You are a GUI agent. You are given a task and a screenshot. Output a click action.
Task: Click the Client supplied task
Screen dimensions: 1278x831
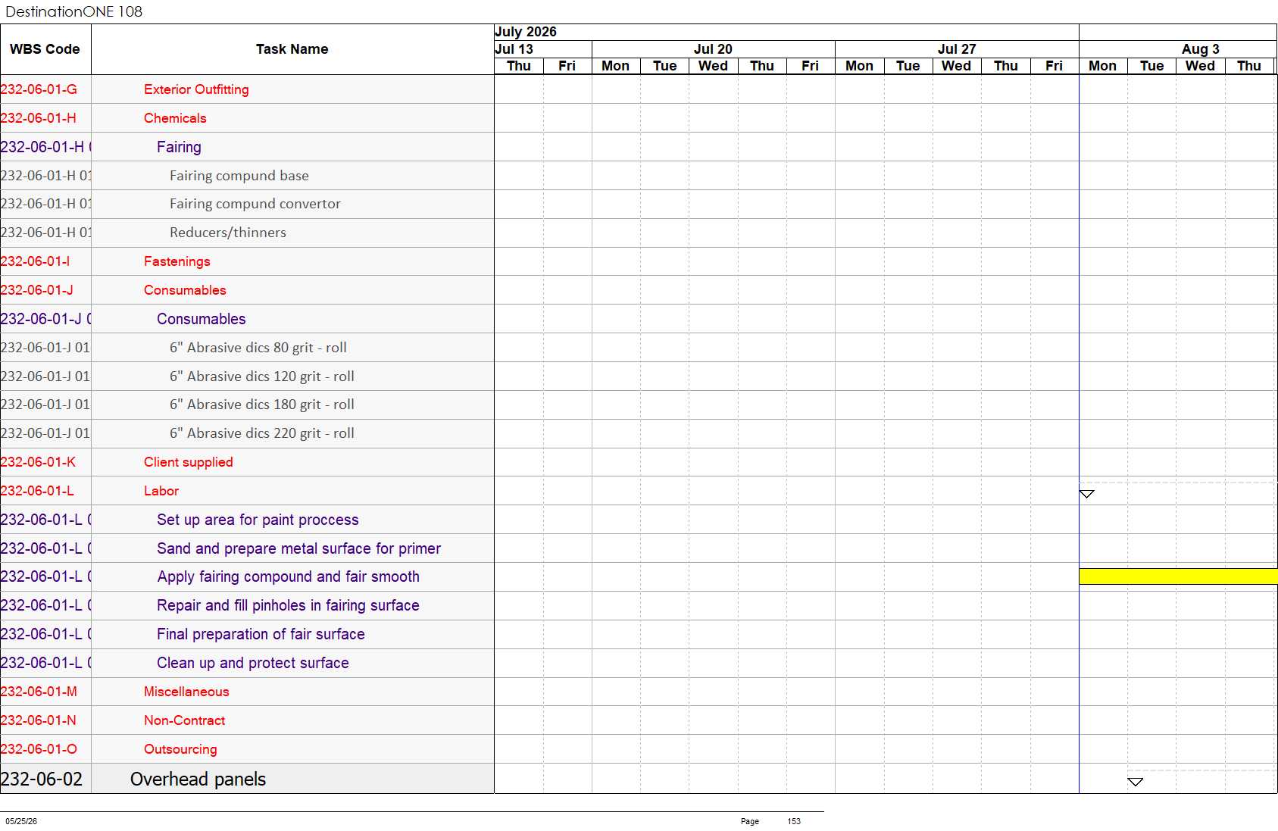[189, 462]
